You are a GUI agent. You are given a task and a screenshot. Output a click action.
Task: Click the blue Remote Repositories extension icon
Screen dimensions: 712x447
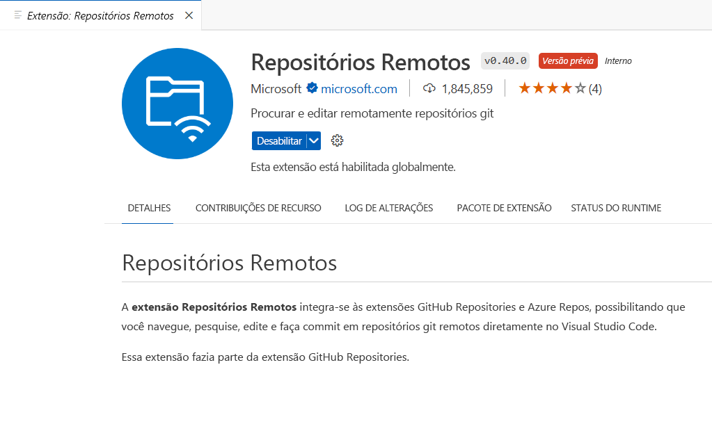[177, 102]
